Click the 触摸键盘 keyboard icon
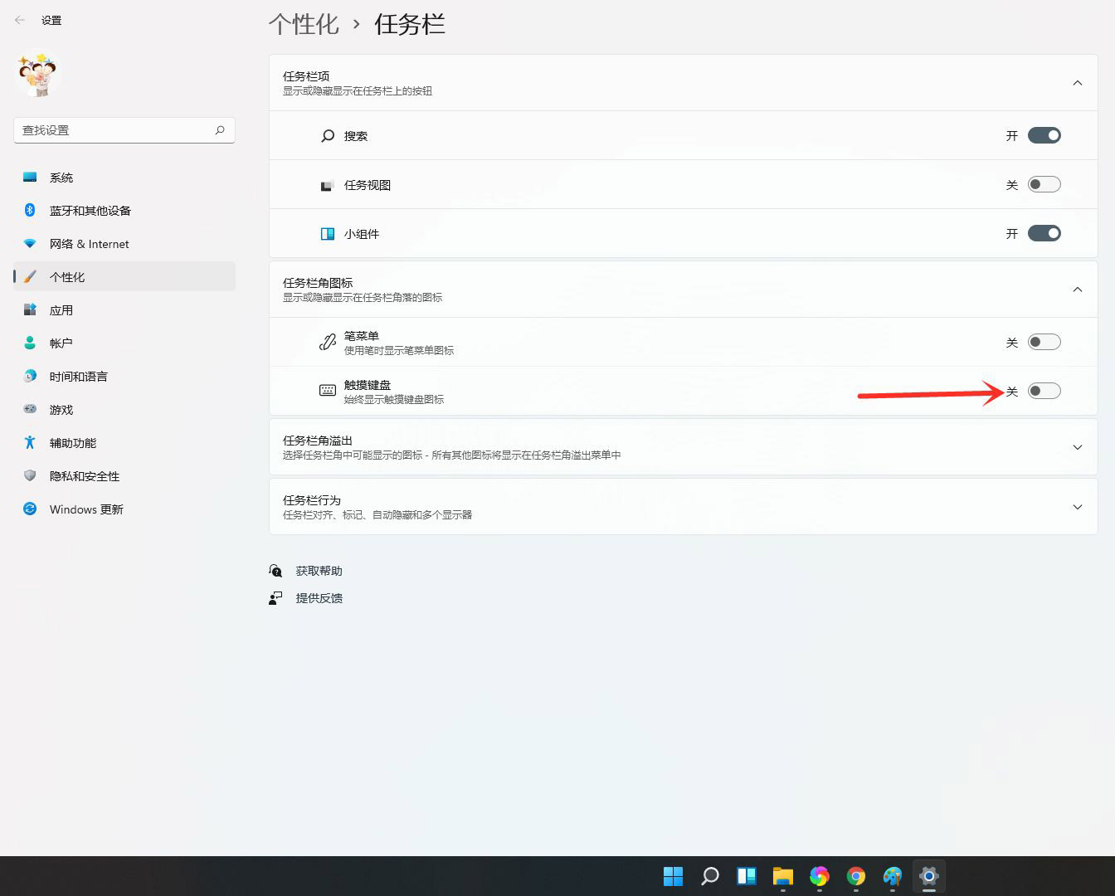 [x=328, y=390]
